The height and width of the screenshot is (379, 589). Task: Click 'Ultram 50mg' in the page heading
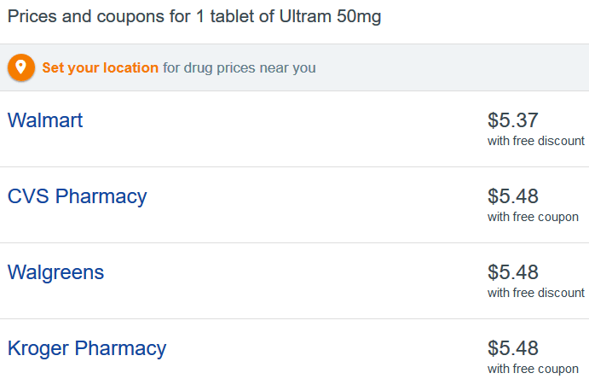330,17
